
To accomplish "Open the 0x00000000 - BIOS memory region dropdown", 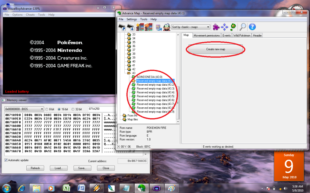I will click(24, 109).
